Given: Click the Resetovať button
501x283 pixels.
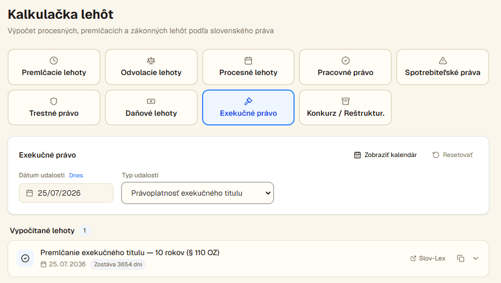Looking at the screenshot, I should point(453,155).
